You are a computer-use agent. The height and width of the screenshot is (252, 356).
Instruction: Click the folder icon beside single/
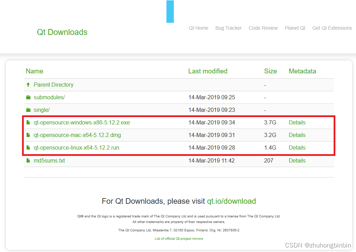[x=28, y=110]
